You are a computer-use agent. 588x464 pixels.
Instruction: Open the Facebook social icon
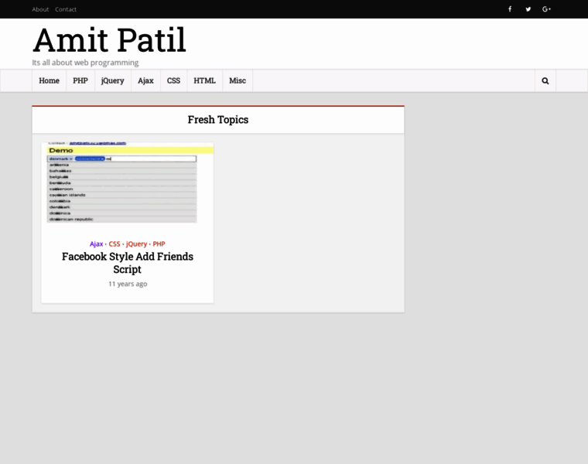pos(510,9)
